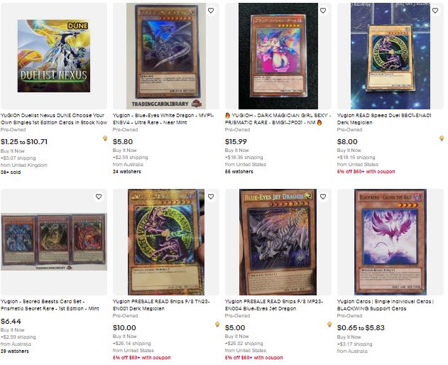Click lightbulb icon beside the $8.00 price
The image size is (448, 365).
pyautogui.click(x=442, y=138)
